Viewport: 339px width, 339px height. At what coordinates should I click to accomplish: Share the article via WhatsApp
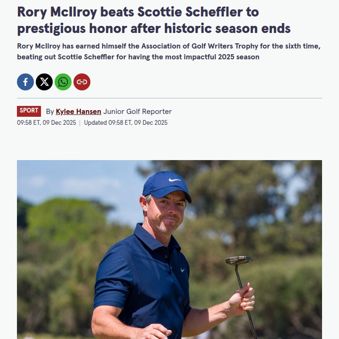(63, 82)
